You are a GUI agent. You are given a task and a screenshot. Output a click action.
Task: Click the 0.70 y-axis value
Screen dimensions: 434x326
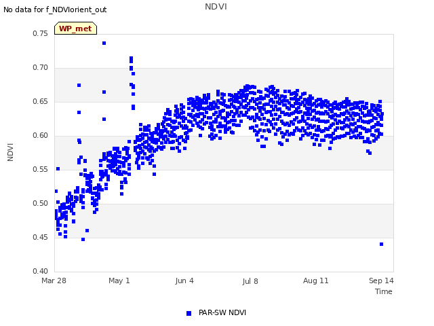(40, 68)
